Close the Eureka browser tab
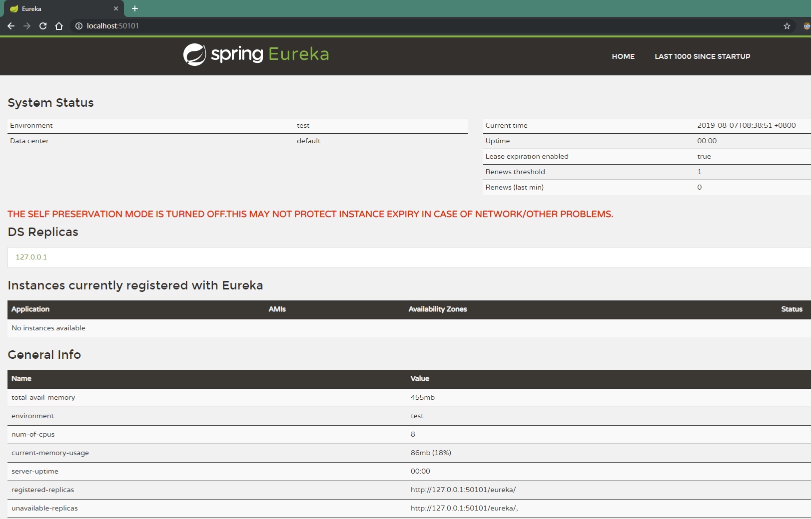This screenshot has width=811, height=519. [x=116, y=8]
